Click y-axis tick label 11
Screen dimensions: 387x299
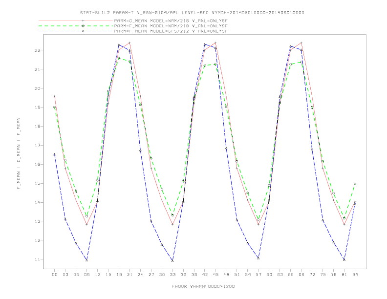click(37, 259)
